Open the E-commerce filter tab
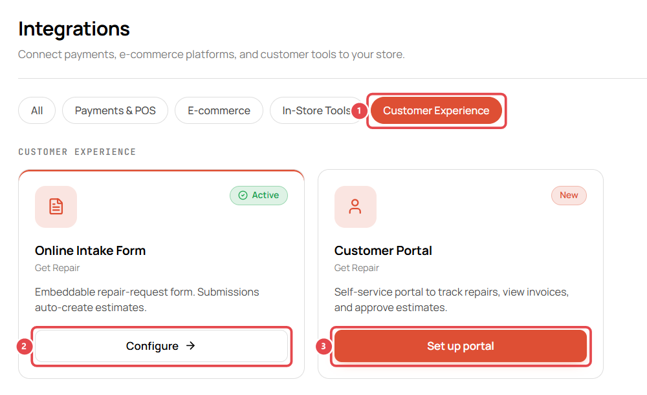The height and width of the screenshot is (395, 647). (x=219, y=110)
